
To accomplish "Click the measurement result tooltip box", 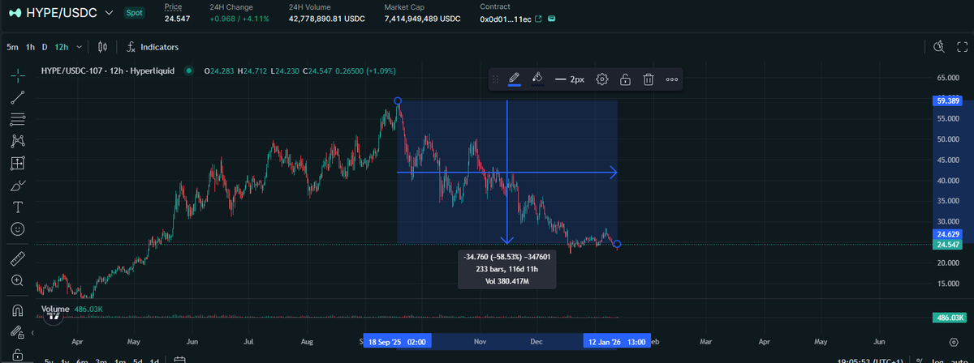I will (507, 269).
